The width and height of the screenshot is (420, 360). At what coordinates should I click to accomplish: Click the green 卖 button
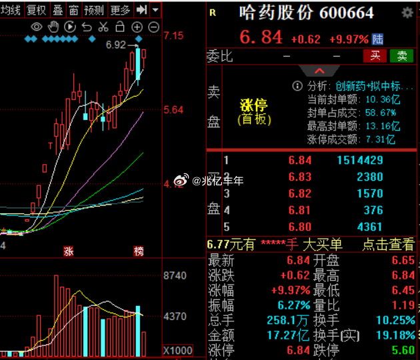[x=402, y=56]
